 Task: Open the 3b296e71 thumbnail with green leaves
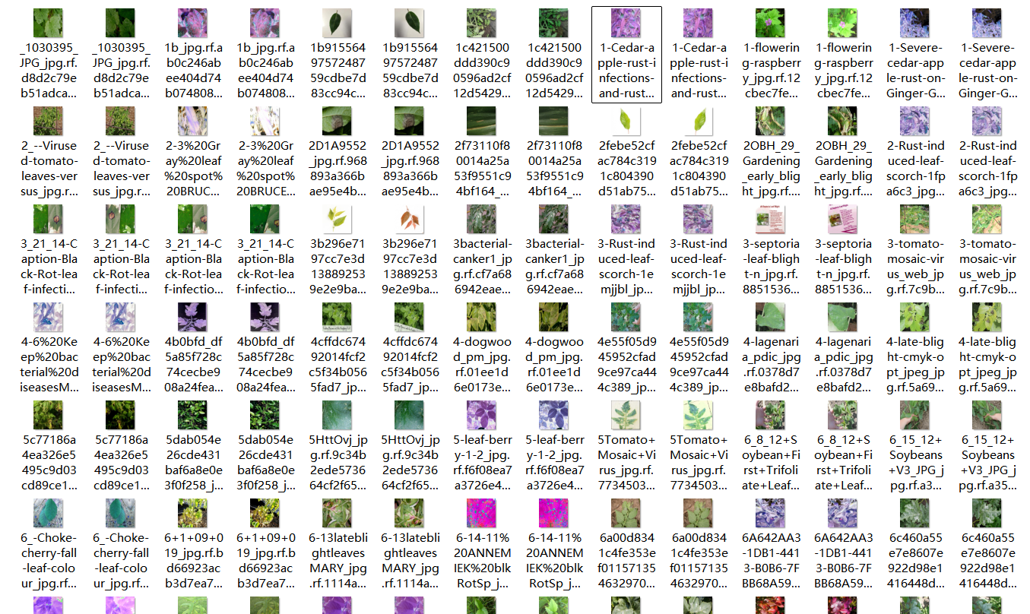(337, 220)
